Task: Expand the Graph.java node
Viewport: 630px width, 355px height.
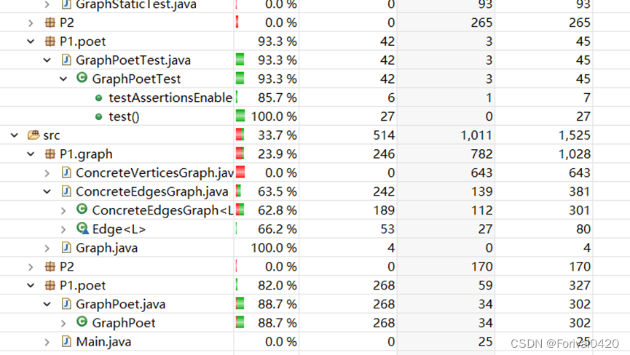Action: tap(47, 248)
